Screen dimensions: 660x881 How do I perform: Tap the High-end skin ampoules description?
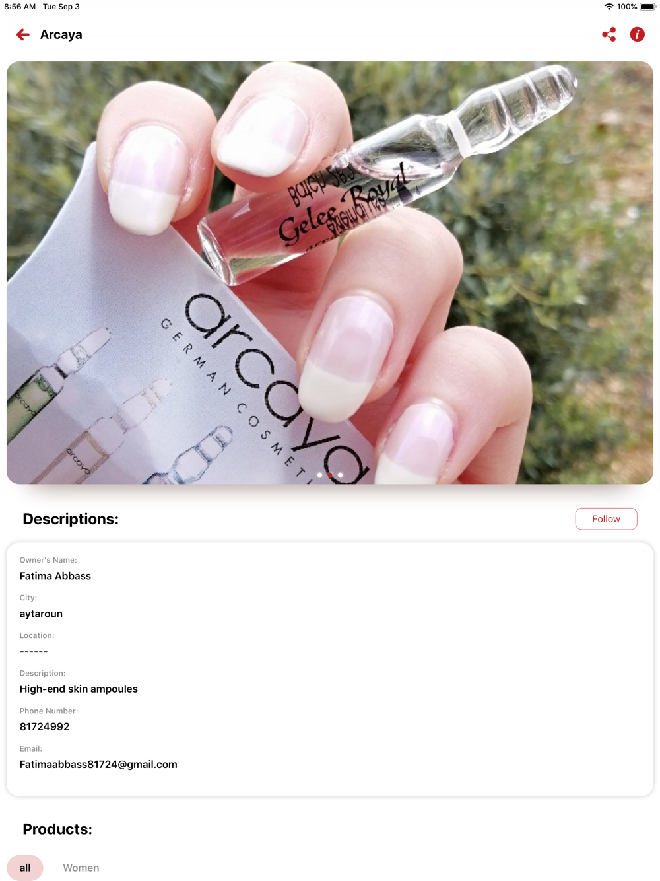[x=79, y=689]
